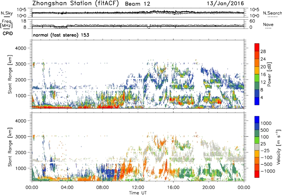
Task: Click the '04:00' time tick label
Action: [x=67, y=188]
